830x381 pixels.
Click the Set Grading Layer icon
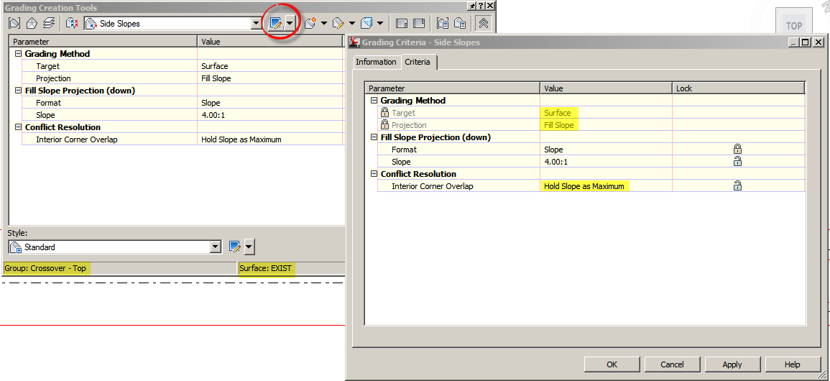49,23
